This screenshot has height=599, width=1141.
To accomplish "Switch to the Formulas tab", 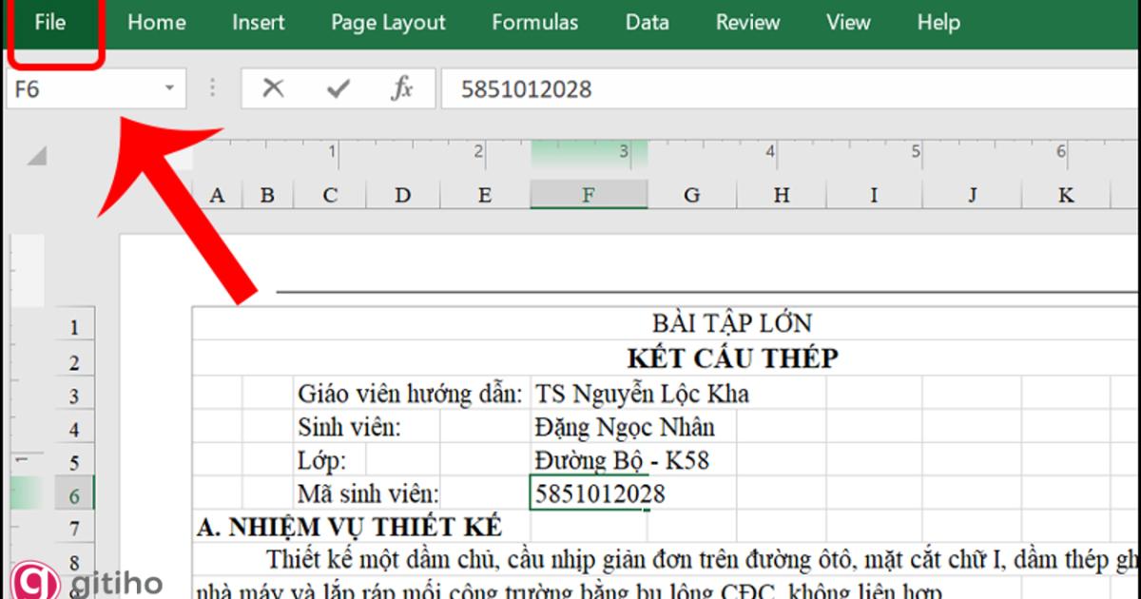I will tap(534, 22).
